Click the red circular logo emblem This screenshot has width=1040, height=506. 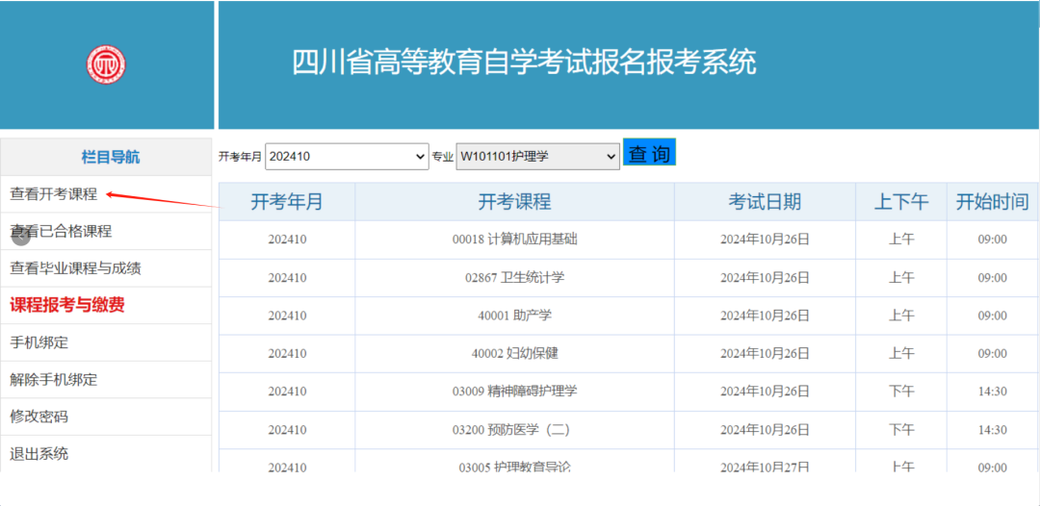coord(106,64)
